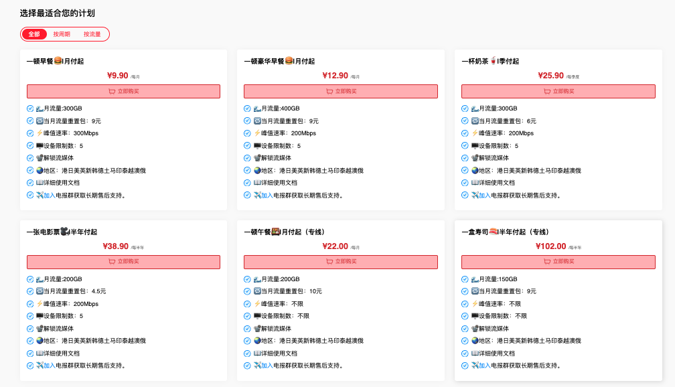Click check mark beside 月流量:150GB
The width and height of the screenshot is (675, 387).
point(465,279)
